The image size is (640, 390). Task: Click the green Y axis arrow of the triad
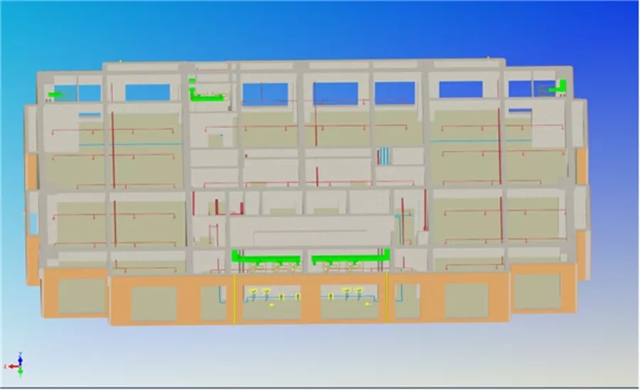[x=21, y=371]
